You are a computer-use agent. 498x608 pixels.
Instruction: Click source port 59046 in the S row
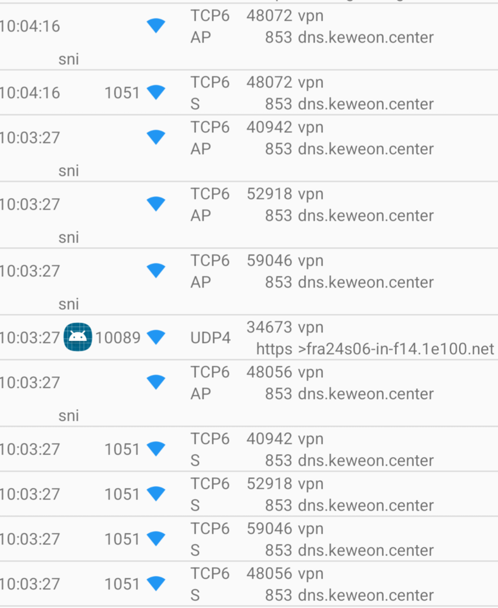pos(269,529)
